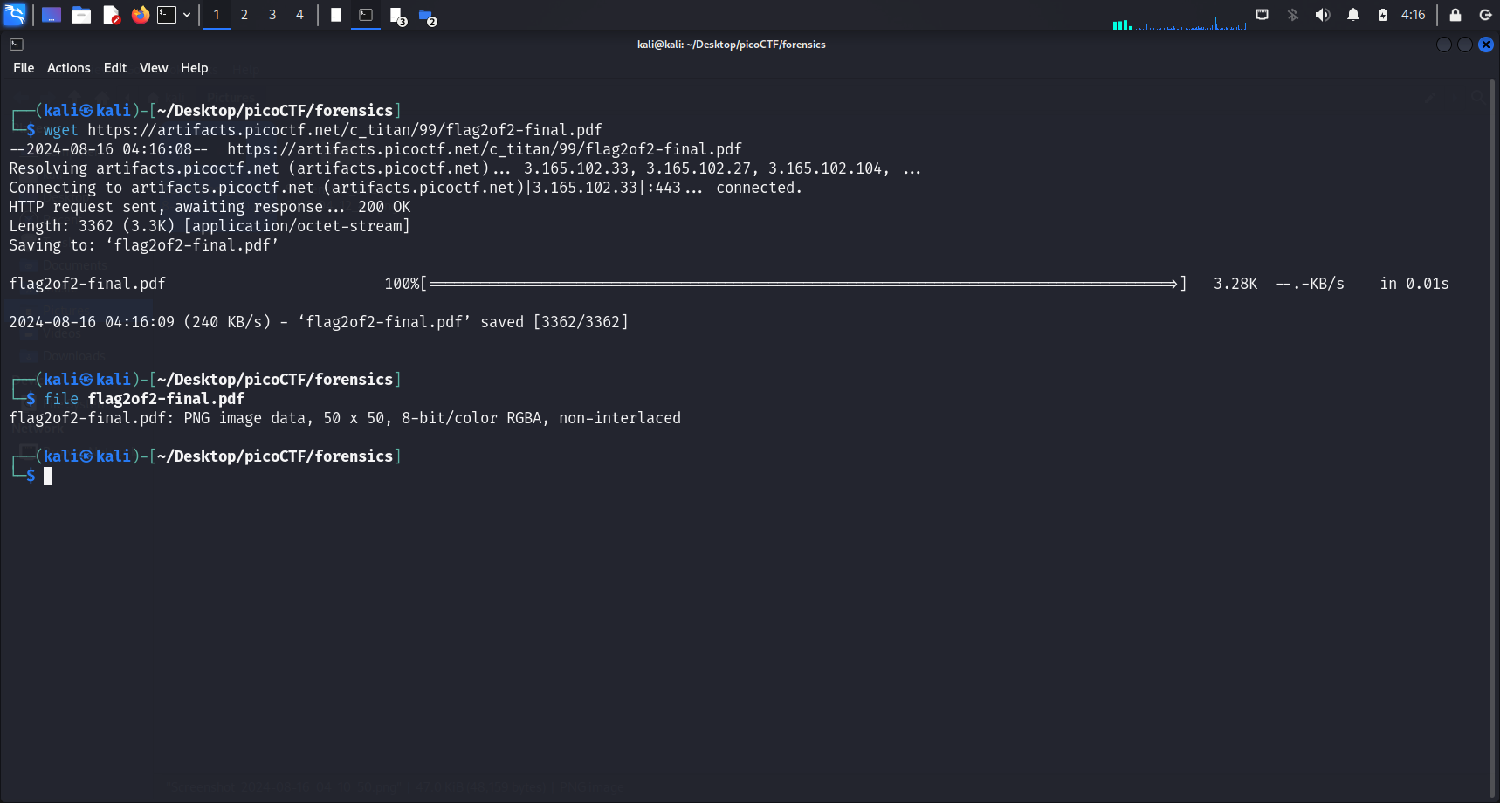Open the volume control icon
The image size is (1500, 803).
(1323, 15)
